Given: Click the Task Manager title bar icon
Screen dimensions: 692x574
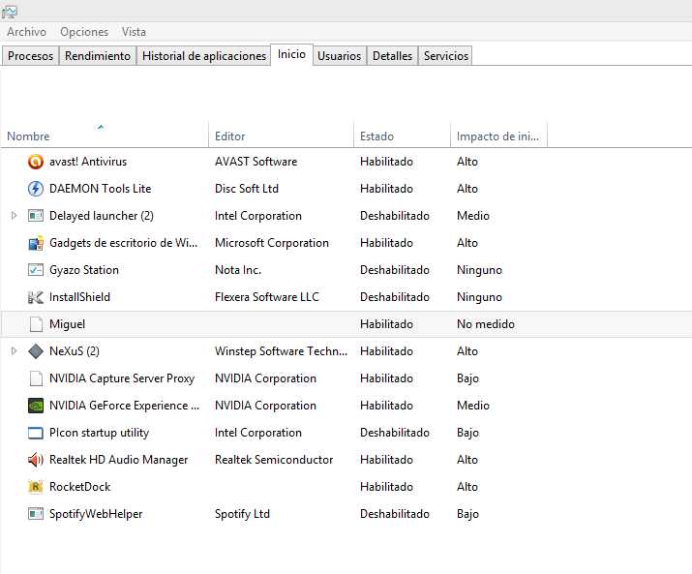Looking at the screenshot, I should click(x=10, y=12).
